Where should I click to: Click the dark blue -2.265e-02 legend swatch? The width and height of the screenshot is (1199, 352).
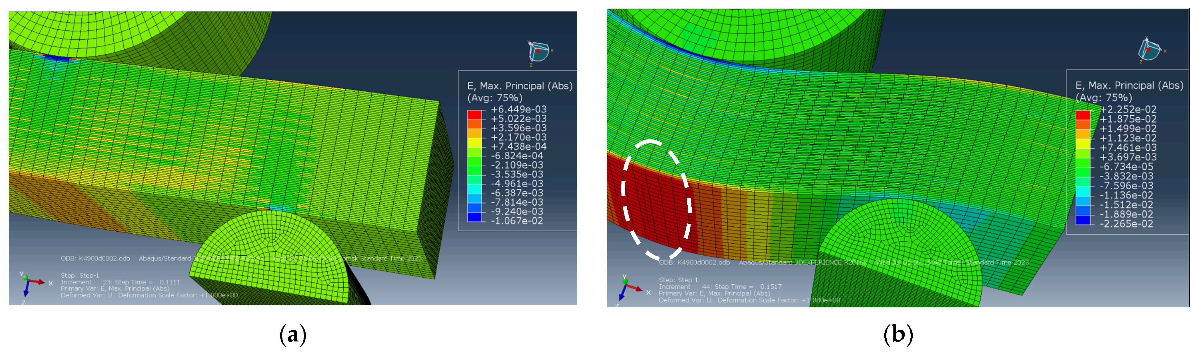point(1082,220)
